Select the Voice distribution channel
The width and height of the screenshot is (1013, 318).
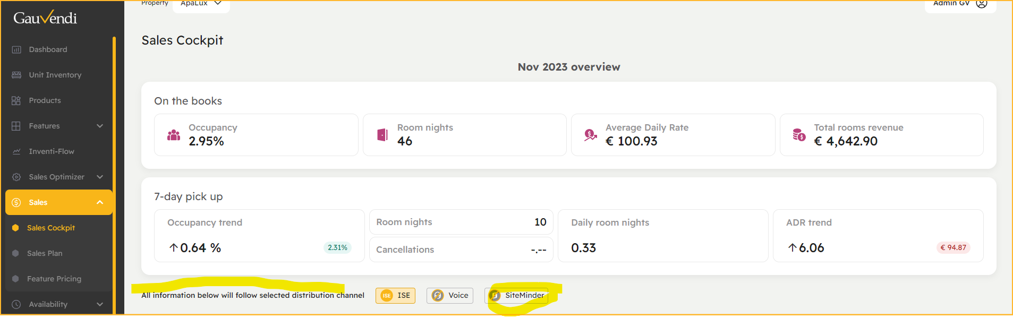point(450,295)
